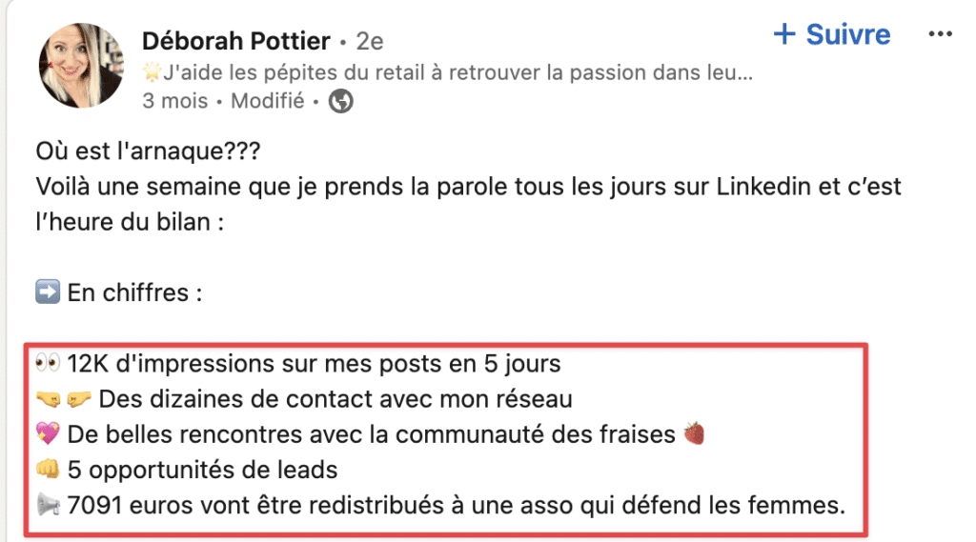Viewport: 976px width, 542px height.
Task: Click the 3 mois Modifié timestamp
Action: 223,101
